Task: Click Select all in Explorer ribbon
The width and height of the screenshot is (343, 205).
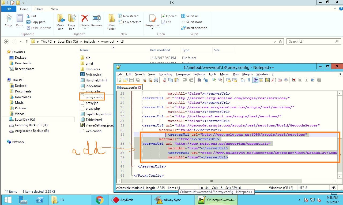Action: 190,16
